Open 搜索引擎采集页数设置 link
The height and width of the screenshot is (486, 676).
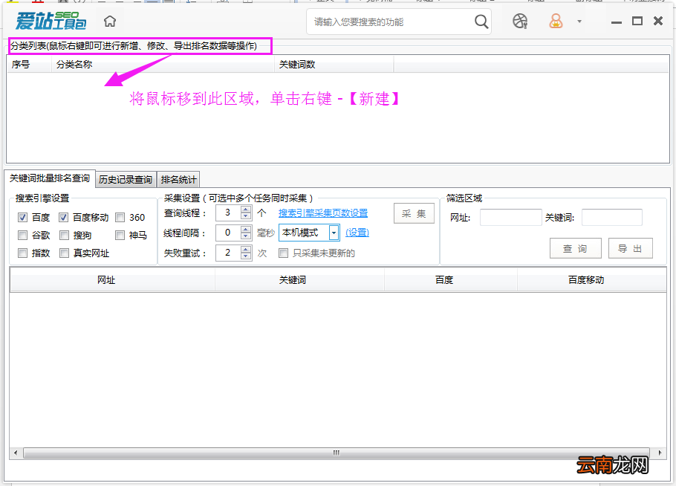[x=323, y=213]
